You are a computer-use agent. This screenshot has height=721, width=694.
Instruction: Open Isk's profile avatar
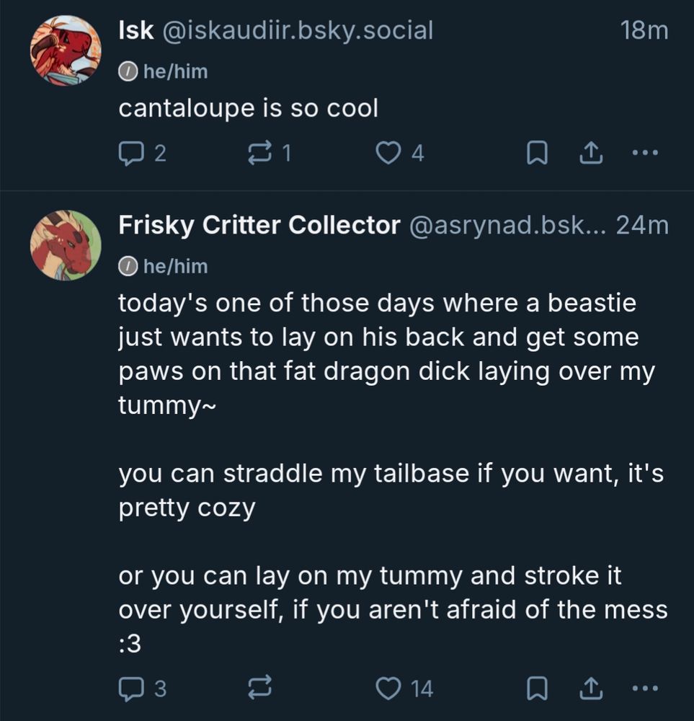(65, 50)
